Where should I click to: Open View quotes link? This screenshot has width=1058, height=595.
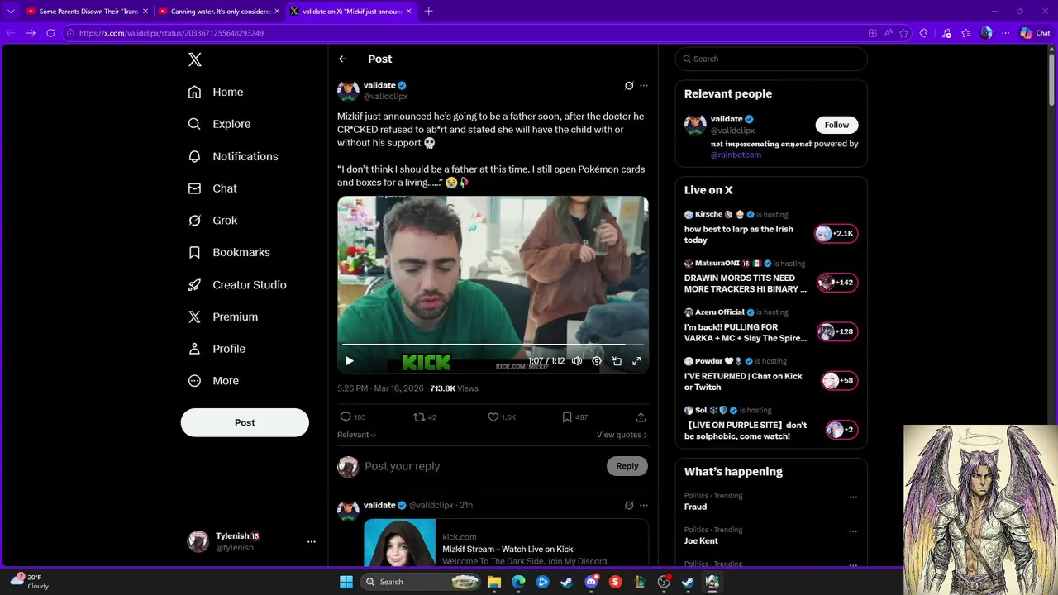[622, 435]
